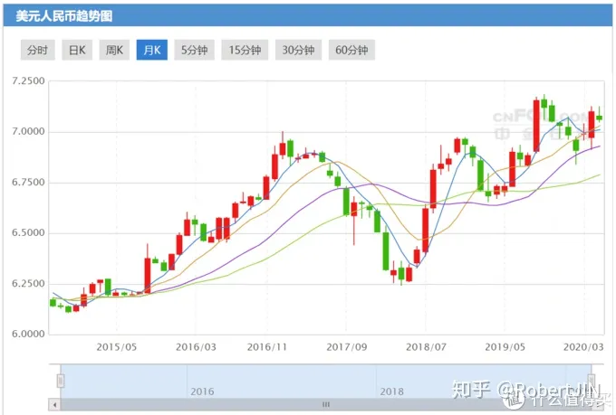Open the 周K weekly chart tab
616x415 pixels.
click(114, 50)
